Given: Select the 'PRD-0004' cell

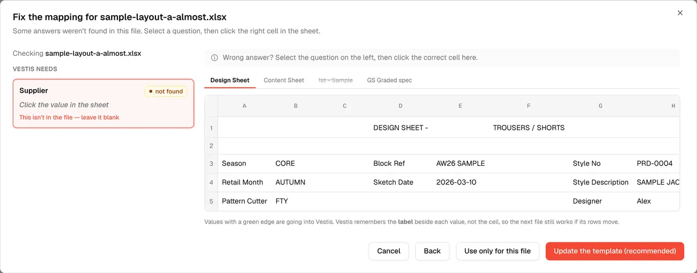Looking at the screenshot, I should (656, 164).
